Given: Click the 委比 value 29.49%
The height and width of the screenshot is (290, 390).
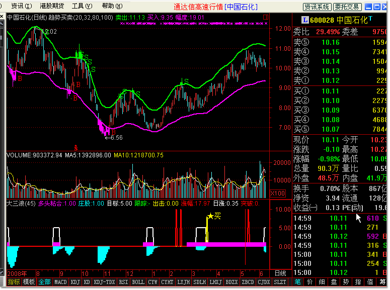Looking at the screenshot, I should pyautogui.click(x=328, y=32).
